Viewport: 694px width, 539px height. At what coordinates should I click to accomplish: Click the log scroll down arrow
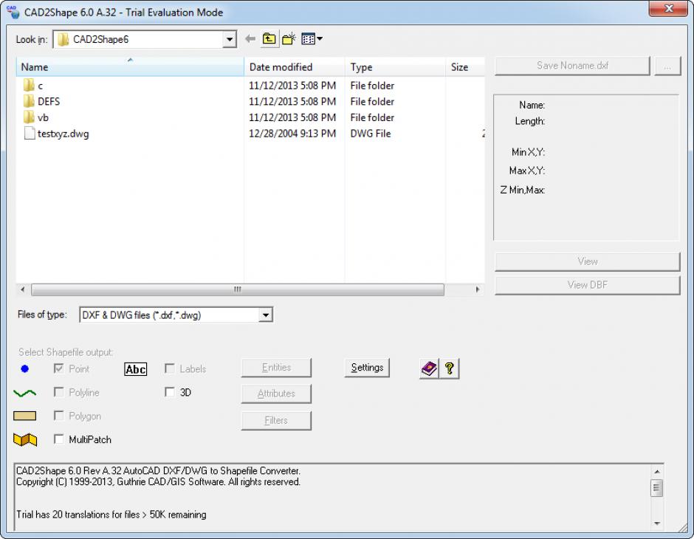coord(657,523)
